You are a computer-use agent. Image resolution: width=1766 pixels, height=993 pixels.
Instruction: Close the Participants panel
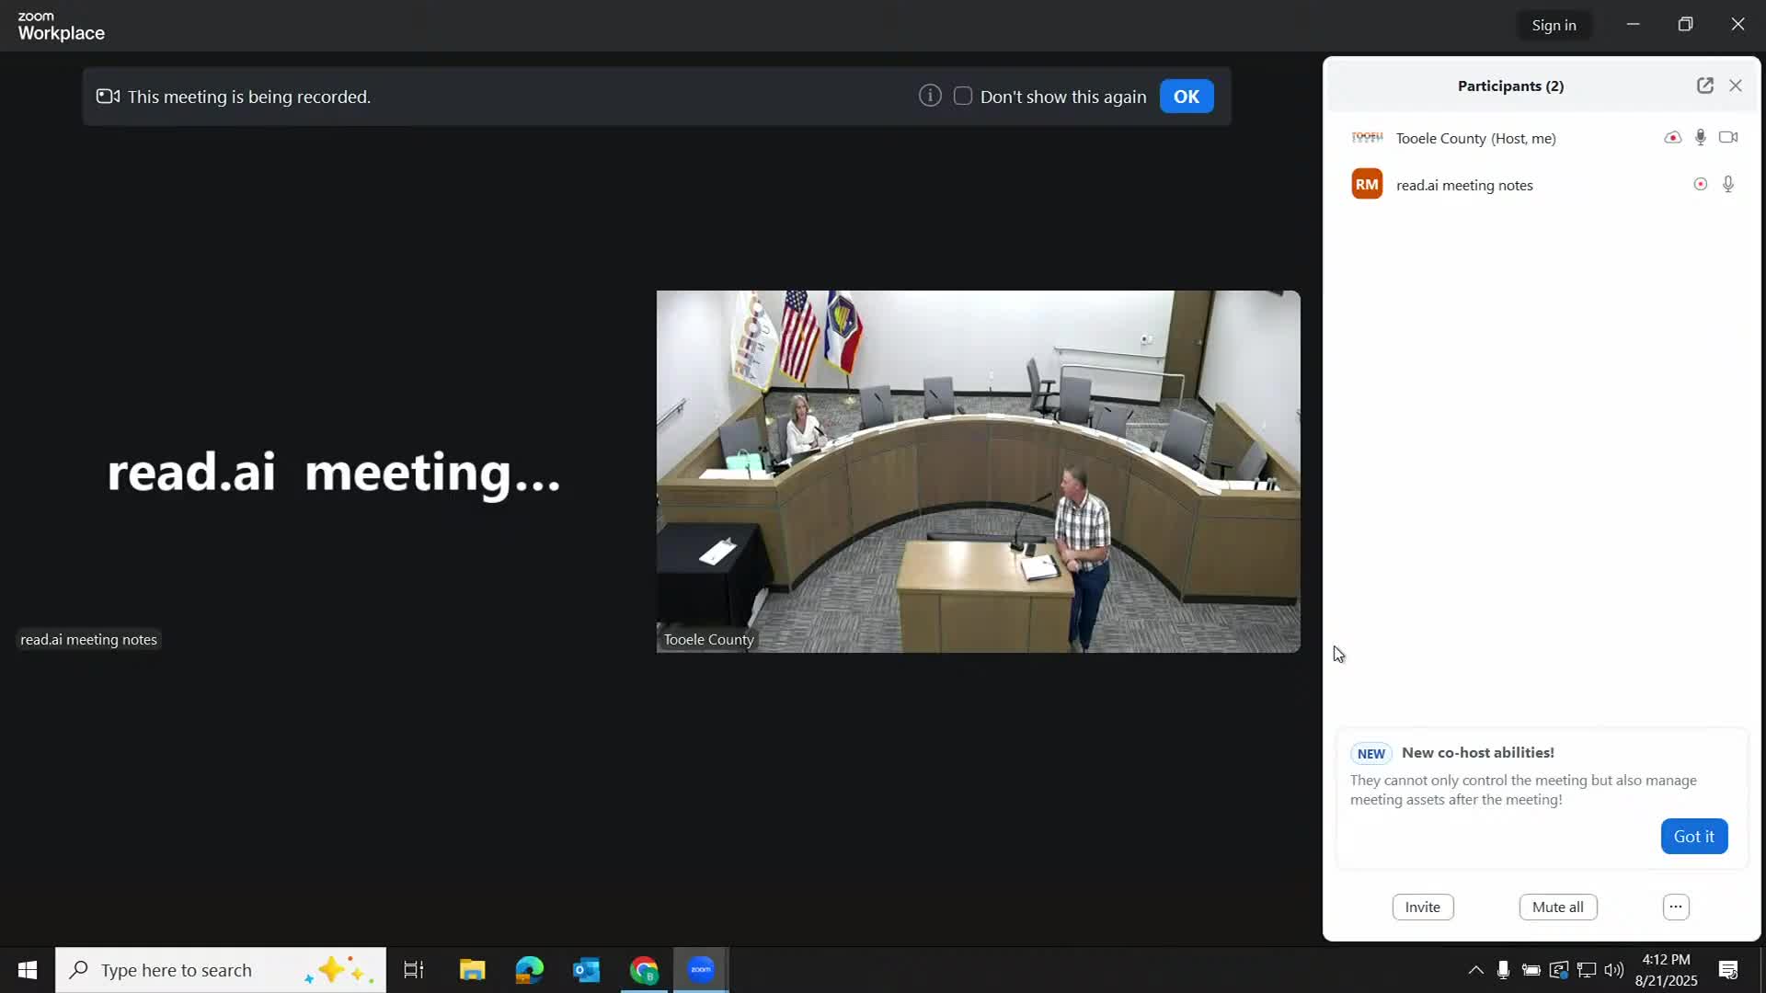[1736, 86]
